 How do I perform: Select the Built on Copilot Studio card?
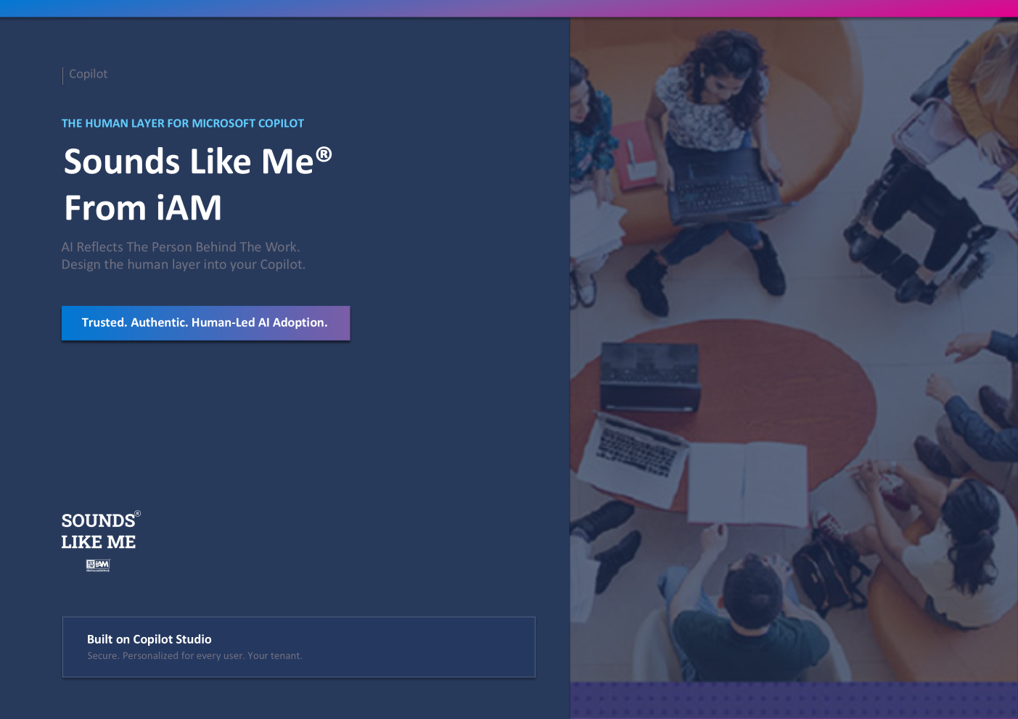(299, 647)
